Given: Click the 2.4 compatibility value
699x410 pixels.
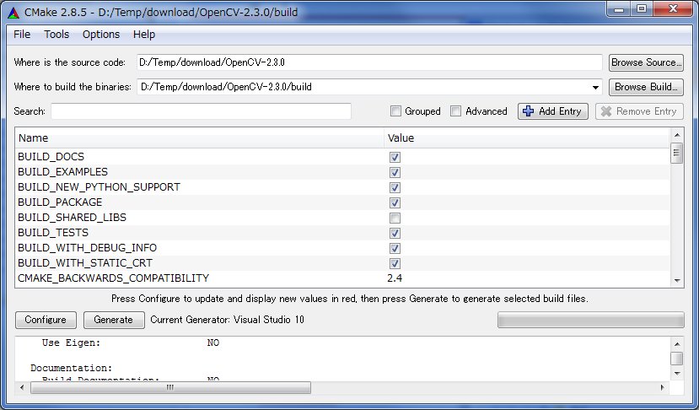Looking at the screenshot, I should (x=395, y=278).
